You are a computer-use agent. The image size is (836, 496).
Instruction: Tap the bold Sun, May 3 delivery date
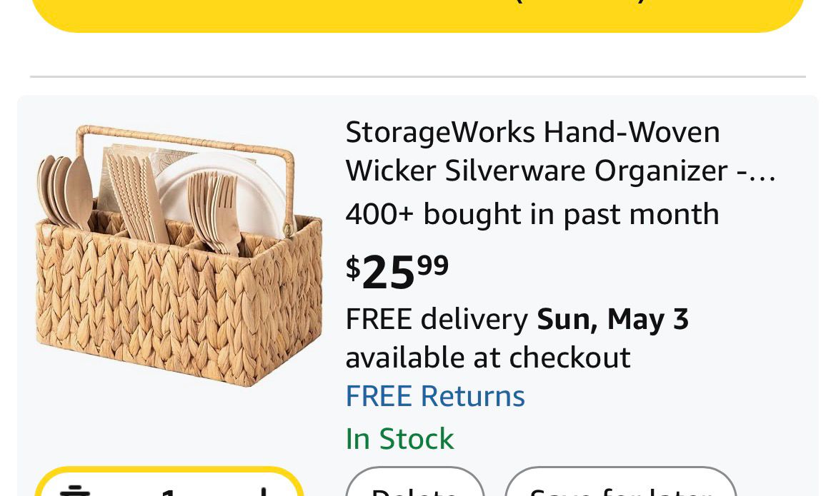[x=612, y=319]
